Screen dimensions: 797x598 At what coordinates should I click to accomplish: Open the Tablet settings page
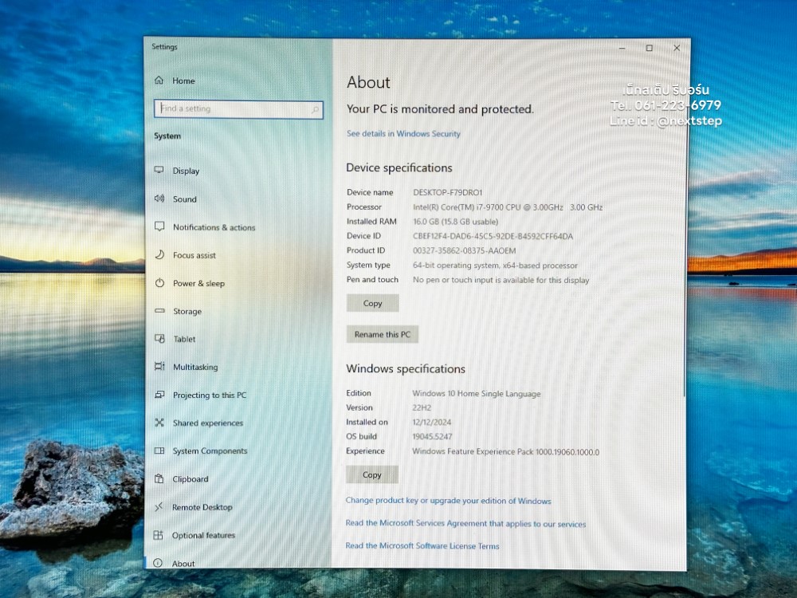(x=184, y=339)
